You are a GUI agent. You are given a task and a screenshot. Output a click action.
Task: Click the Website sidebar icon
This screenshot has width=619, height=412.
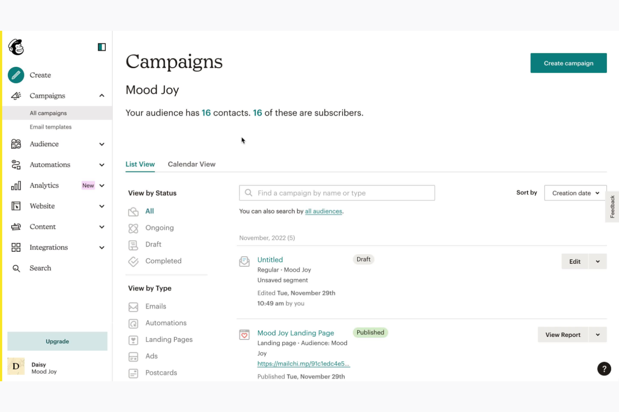15,206
